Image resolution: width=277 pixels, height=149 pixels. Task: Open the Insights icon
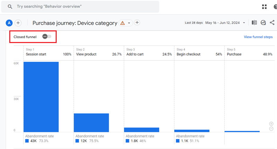(263, 23)
